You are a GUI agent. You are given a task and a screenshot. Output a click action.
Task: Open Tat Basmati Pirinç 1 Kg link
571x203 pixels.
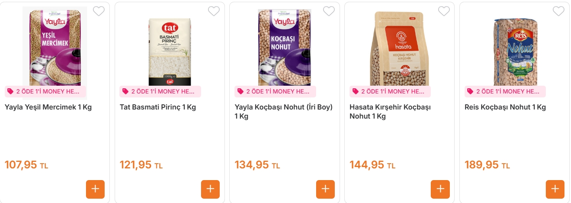pos(158,107)
